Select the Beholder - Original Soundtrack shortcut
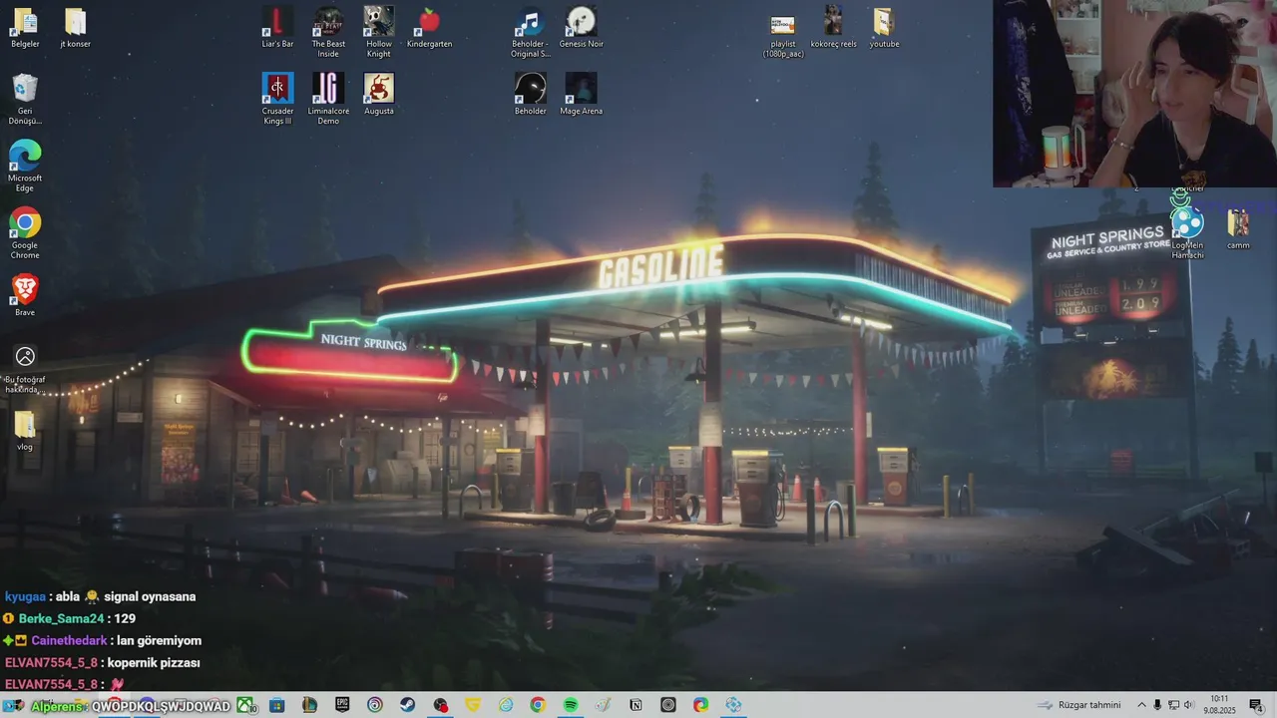The height and width of the screenshot is (718, 1277). [x=530, y=33]
